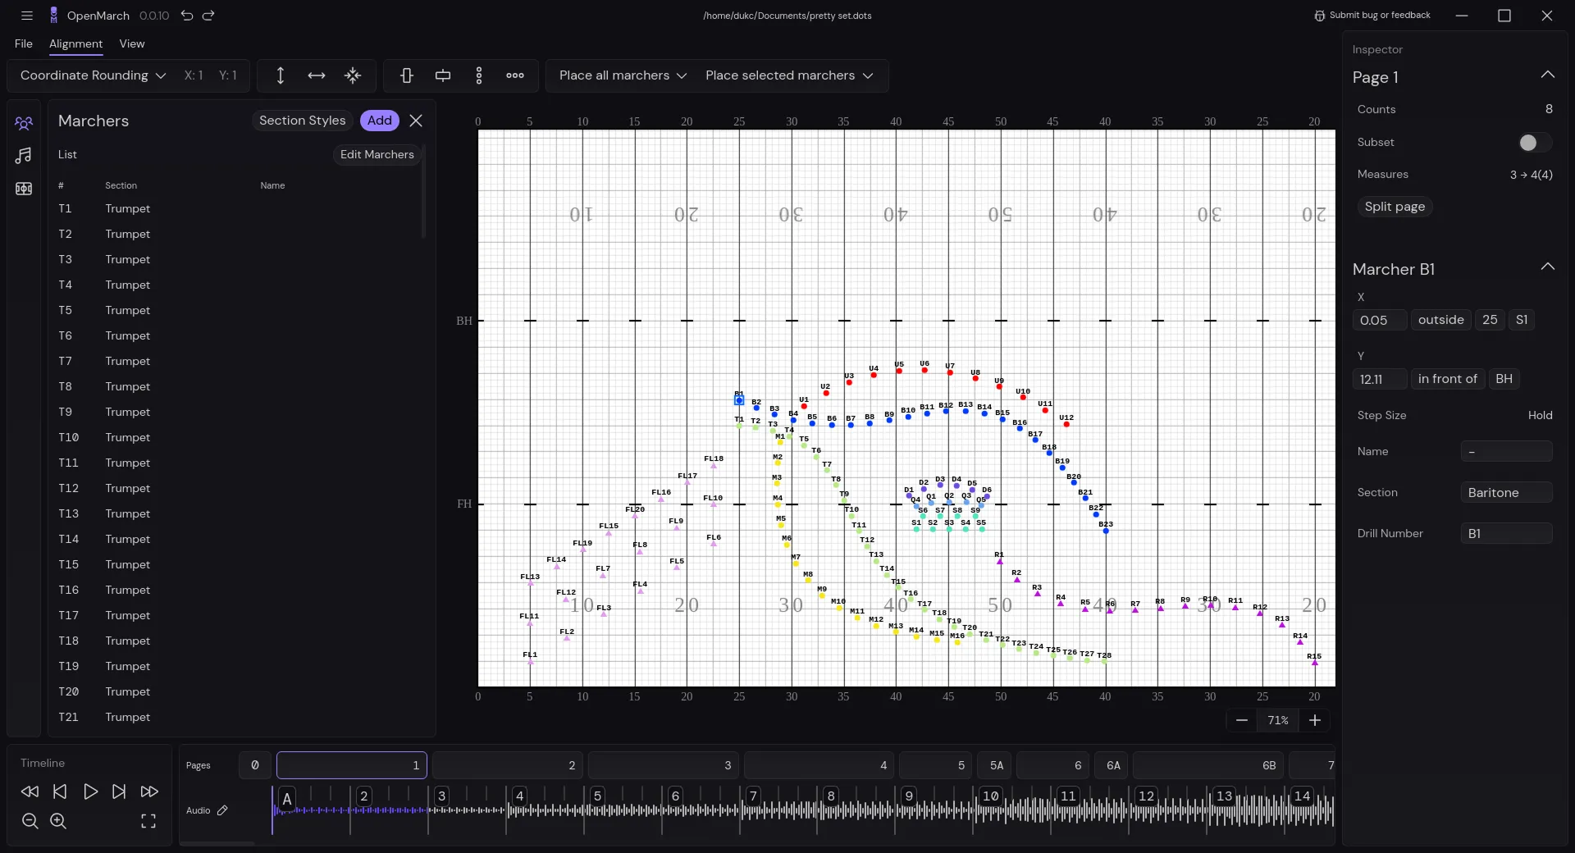Open the Alignment menu
This screenshot has height=853, width=1575.
pos(75,44)
